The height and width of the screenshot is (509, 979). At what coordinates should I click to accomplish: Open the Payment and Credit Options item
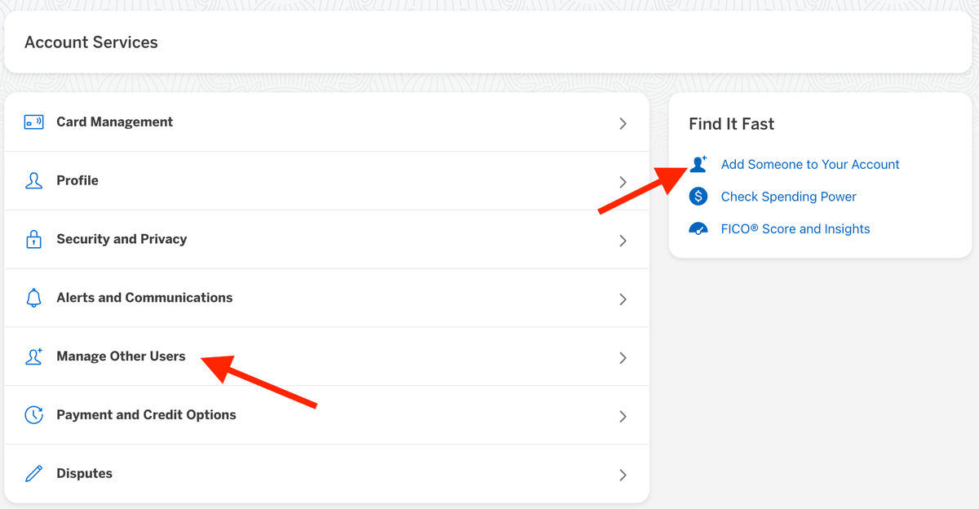click(x=146, y=415)
